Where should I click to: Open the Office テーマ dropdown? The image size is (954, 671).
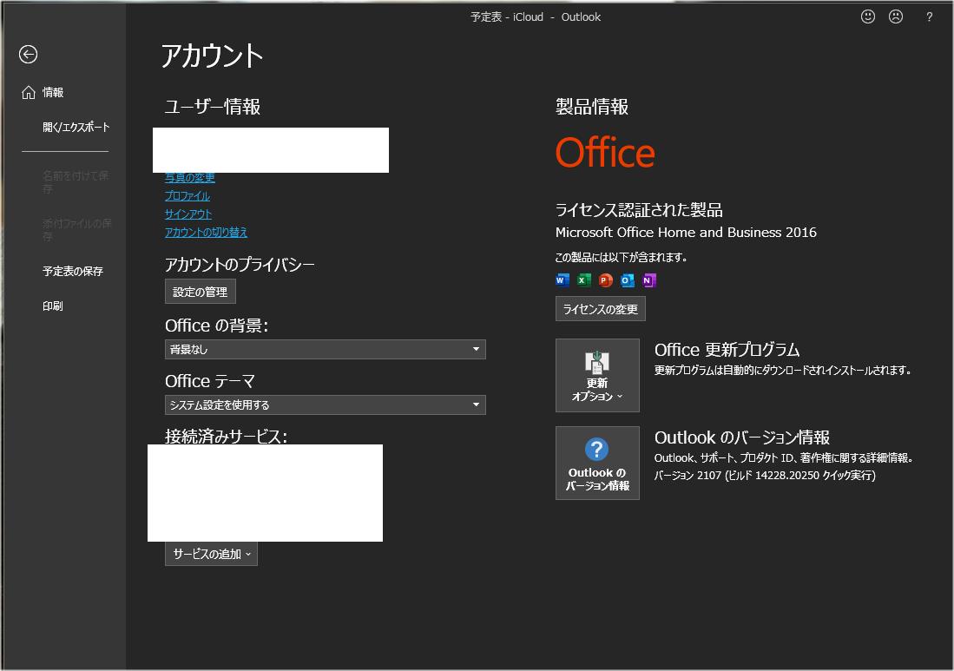[x=325, y=405]
